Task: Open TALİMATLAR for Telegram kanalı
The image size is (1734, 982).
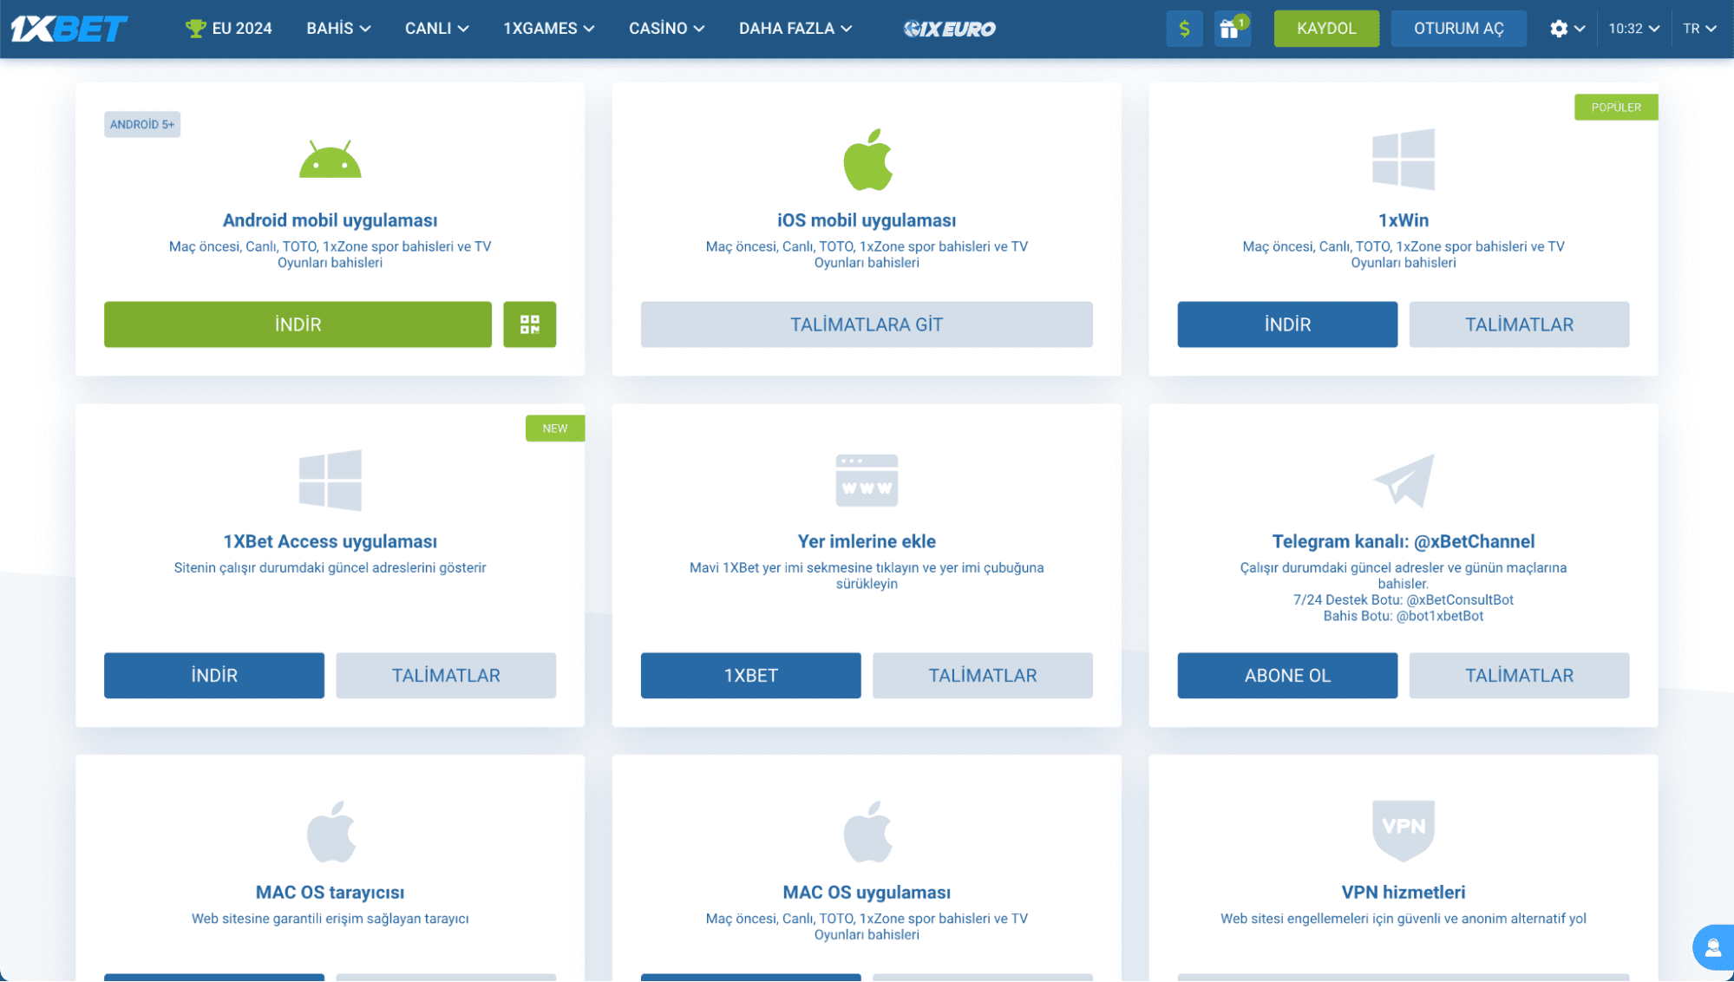Action: [x=1519, y=676]
